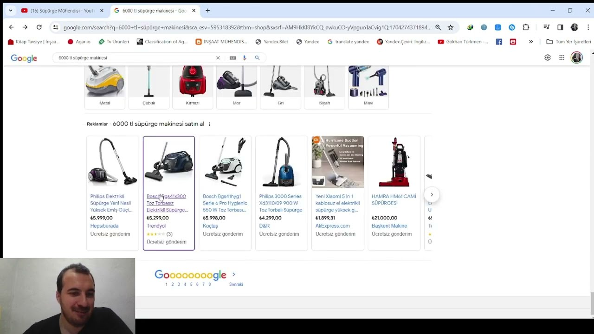Open HAMRA HM61 CAMİ SÜPÜRGESİ link
Image resolution: width=594 pixels, height=334 pixels.
pyautogui.click(x=394, y=199)
